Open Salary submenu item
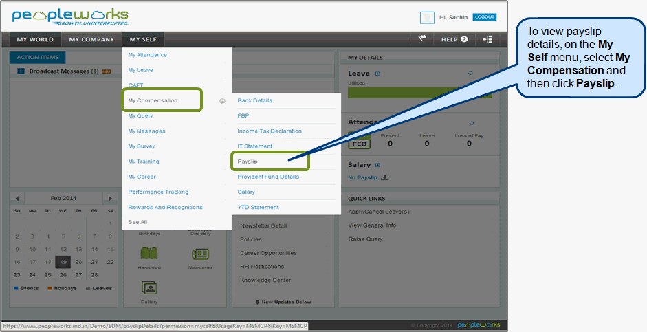The image size is (647, 332). click(x=246, y=192)
